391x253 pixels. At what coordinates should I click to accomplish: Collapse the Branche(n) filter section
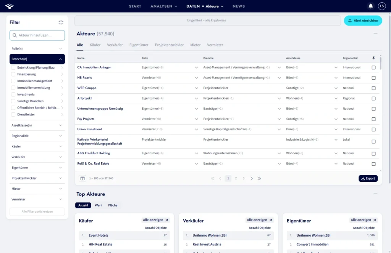[x=37, y=59]
